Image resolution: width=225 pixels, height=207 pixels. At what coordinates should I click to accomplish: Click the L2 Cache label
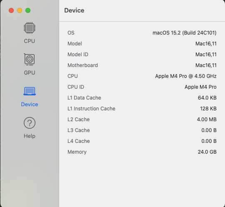(78, 120)
